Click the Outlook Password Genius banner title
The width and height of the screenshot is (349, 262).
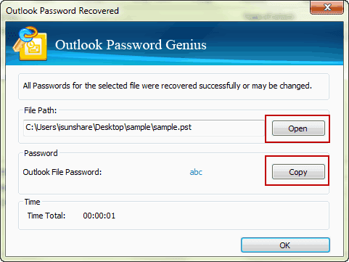pyautogui.click(x=131, y=45)
